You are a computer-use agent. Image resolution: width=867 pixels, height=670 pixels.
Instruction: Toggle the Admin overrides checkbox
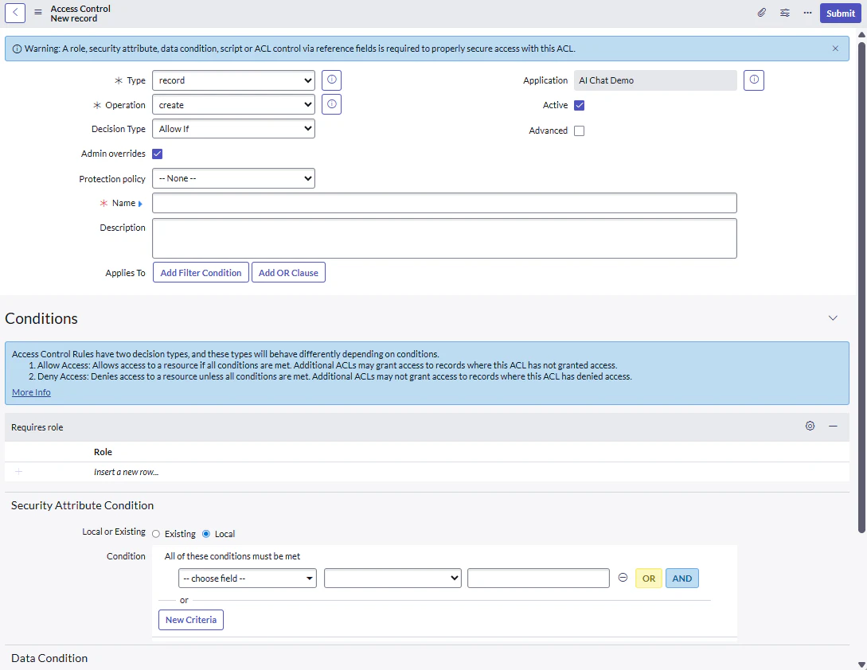tap(157, 154)
